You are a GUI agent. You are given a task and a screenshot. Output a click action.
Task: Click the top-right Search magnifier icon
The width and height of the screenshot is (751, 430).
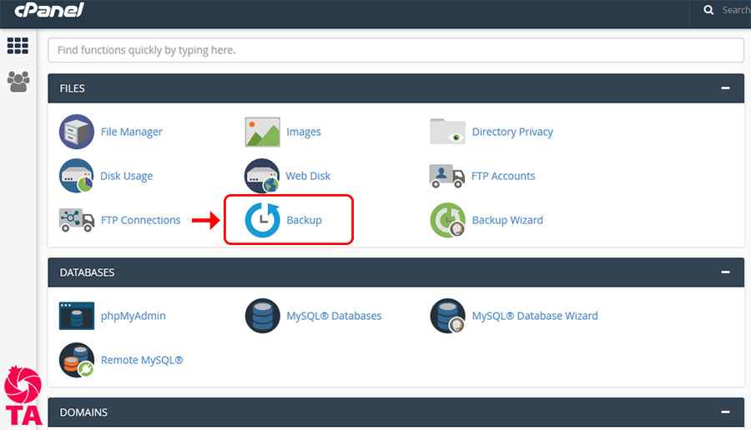pyautogui.click(x=709, y=10)
